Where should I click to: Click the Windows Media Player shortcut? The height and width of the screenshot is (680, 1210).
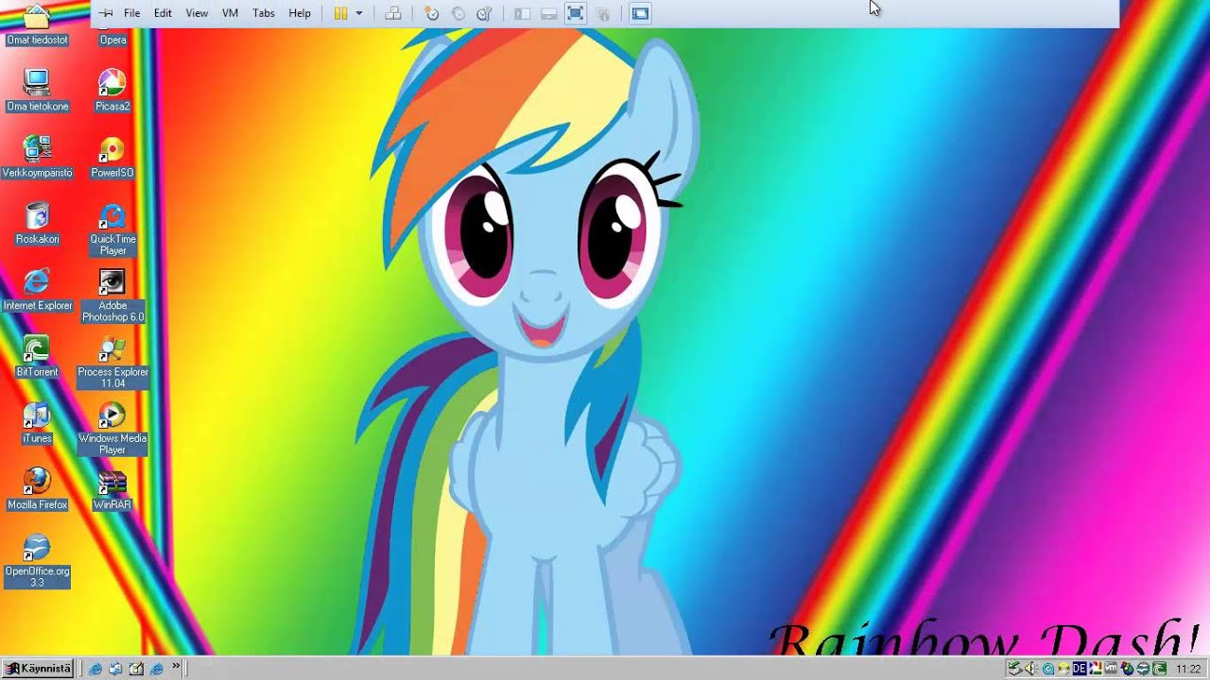pos(112,429)
